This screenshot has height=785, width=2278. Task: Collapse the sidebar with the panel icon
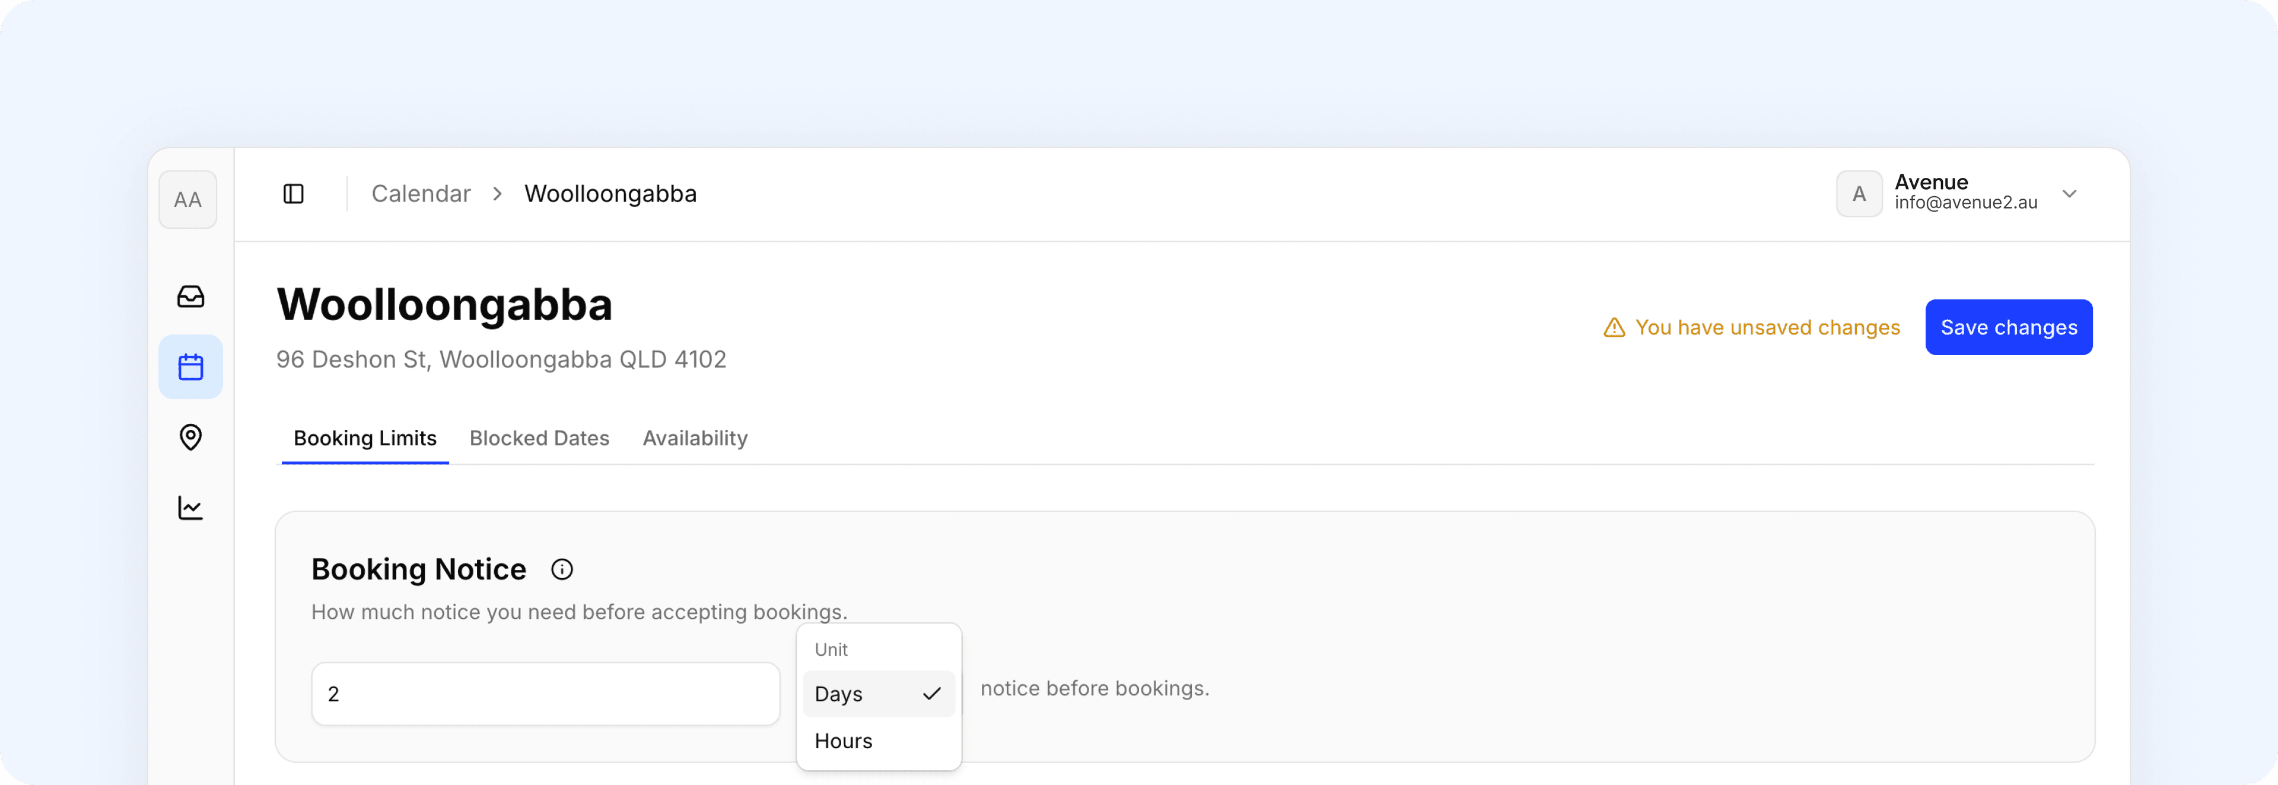point(292,193)
